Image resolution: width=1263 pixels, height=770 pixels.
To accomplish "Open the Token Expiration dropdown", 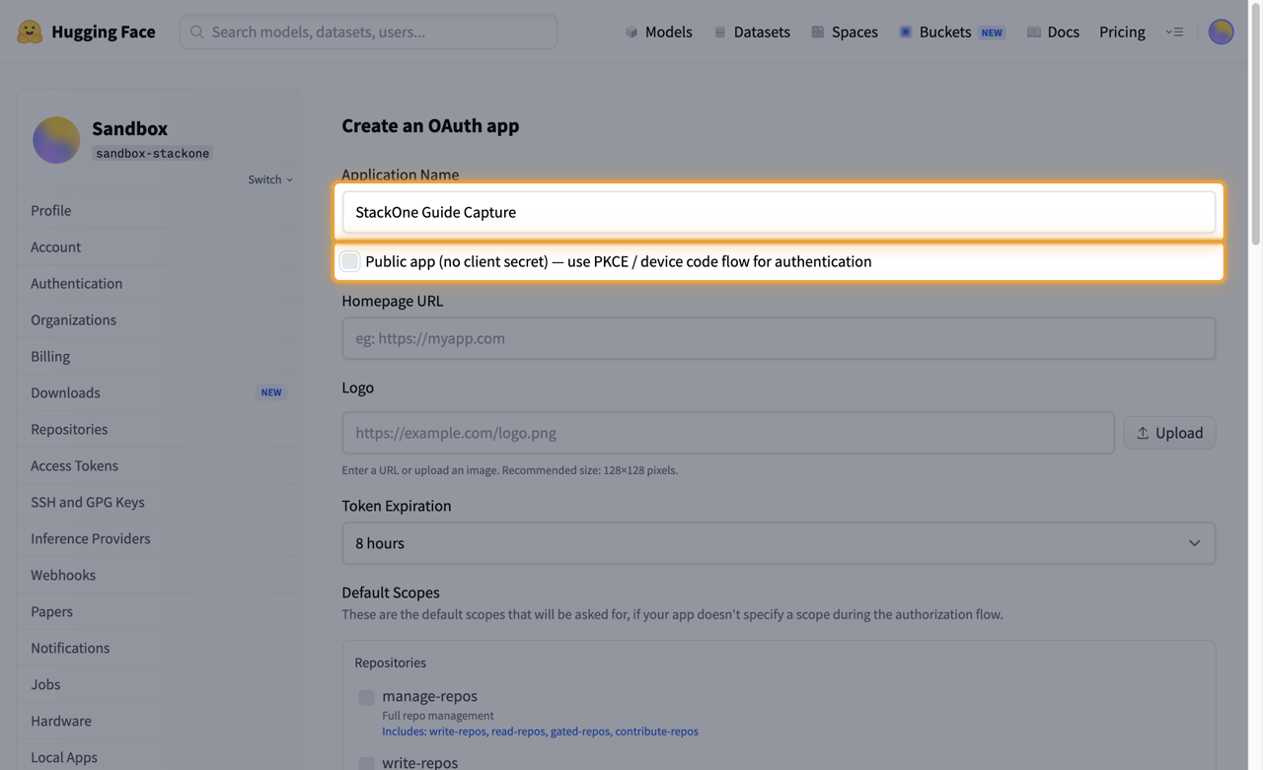I will [779, 543].
